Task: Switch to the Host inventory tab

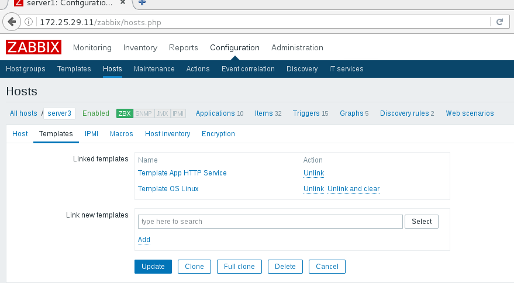Action: pos(167,134)
